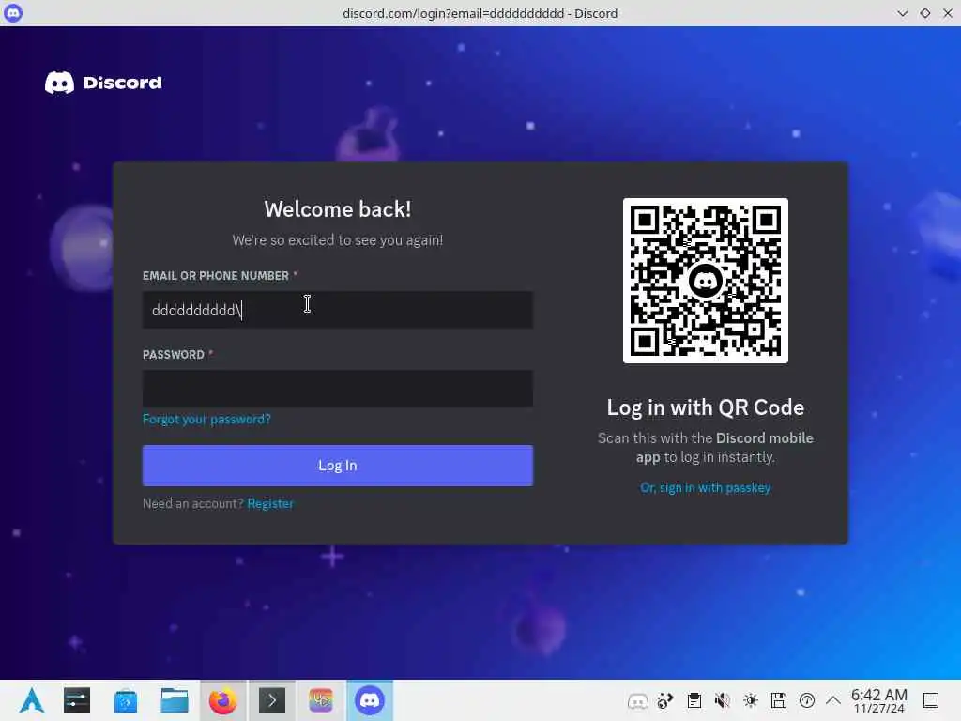Close the Discord window
The image size is (961, 721).
click(x=948, y=13)
